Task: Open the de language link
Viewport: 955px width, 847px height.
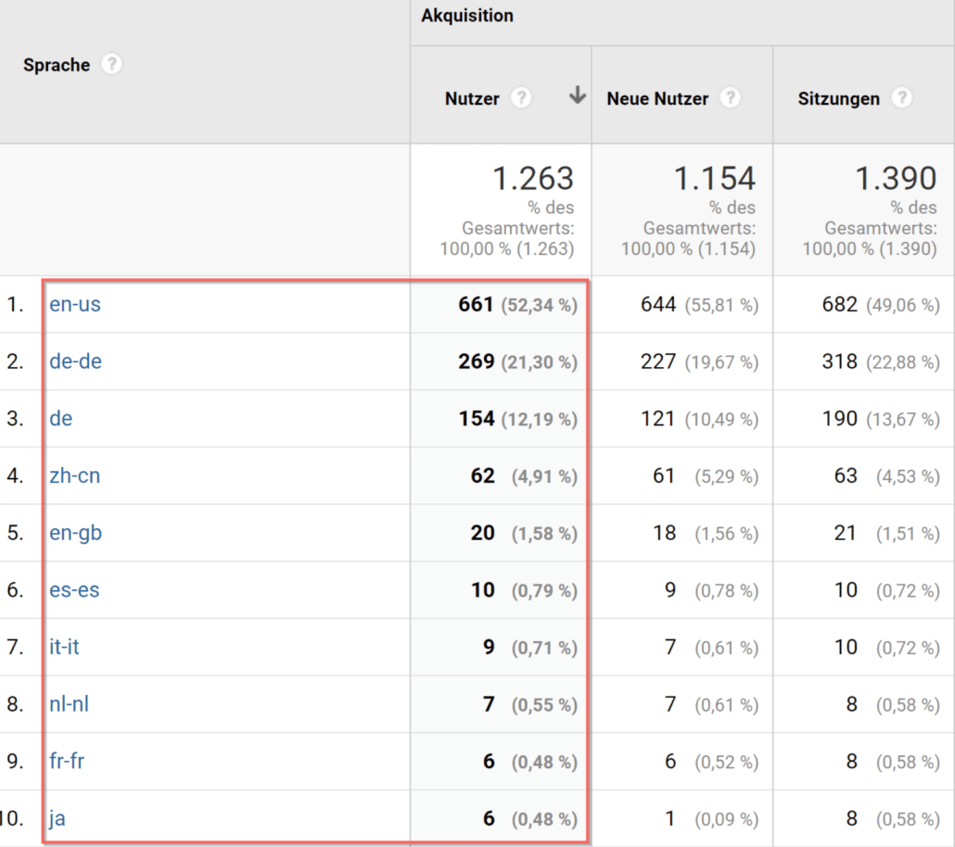Action: pyautogui.click(x=61, y=418)
